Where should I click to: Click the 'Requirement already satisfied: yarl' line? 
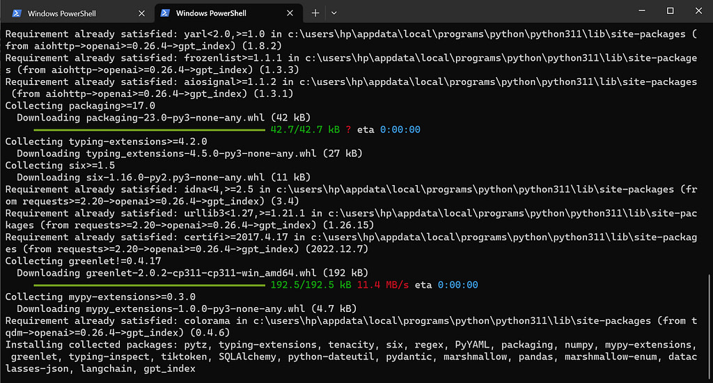point(351,40)
